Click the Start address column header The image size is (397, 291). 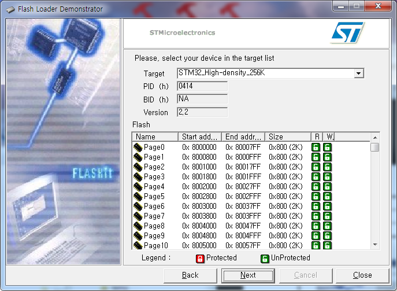(200, 137)
